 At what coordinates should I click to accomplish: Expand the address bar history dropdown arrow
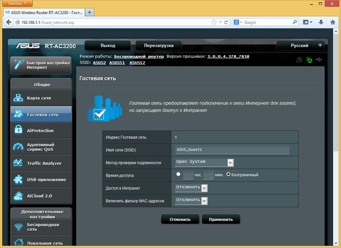click(221, 22)
